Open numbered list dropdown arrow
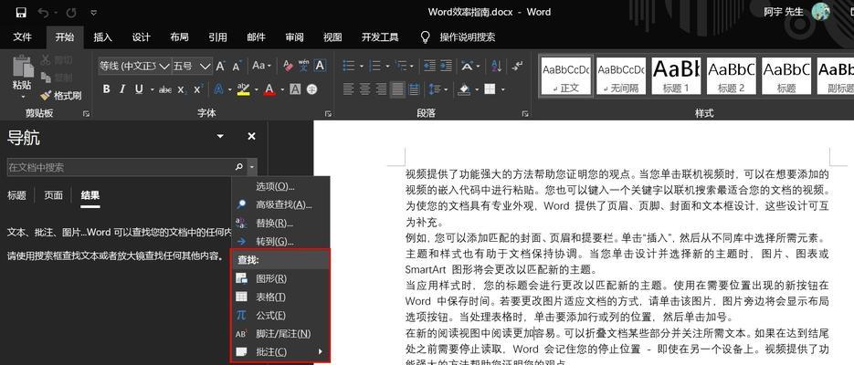 (388, 67)
